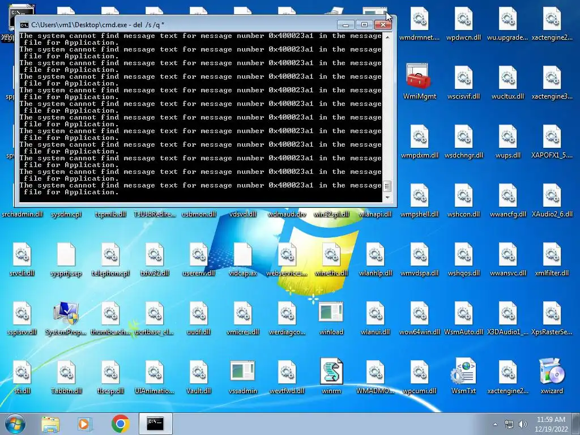Maximize the cmd.exe window
The height and width of the screenshot is (435, 580).
364,25
